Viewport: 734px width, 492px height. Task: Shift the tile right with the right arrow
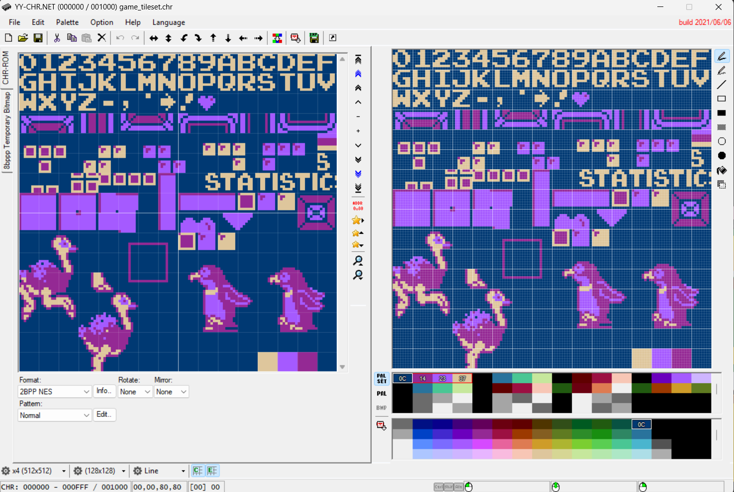click(x=258, y=38)
